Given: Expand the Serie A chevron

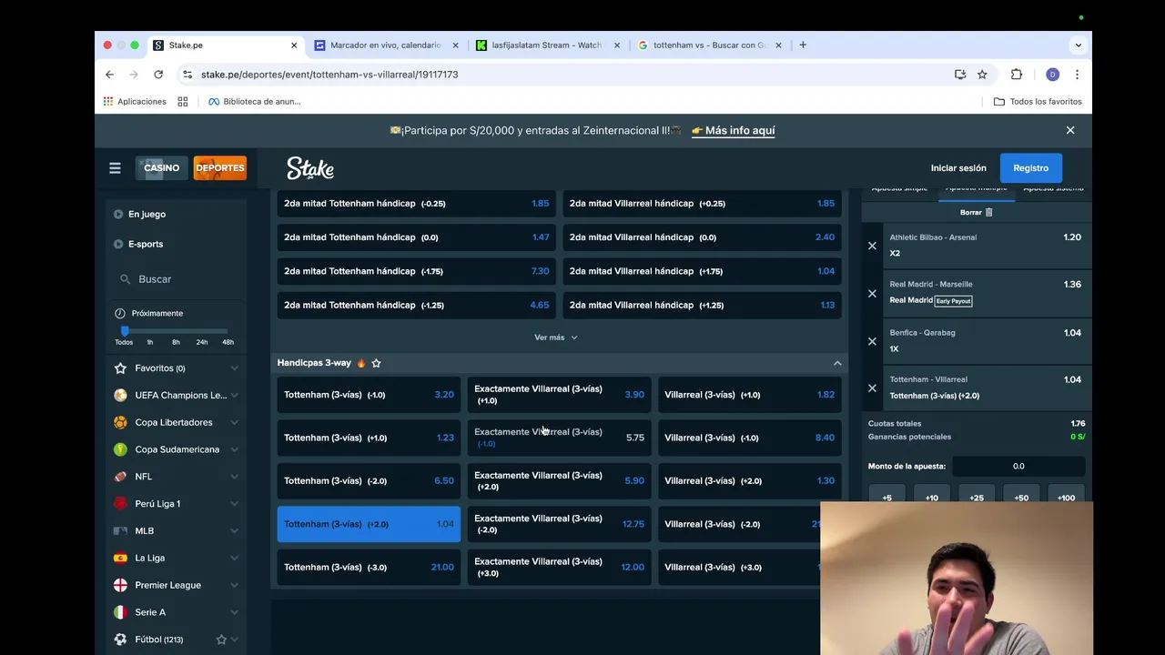Looking at the screenshot, I should pyautogui.click(x=234, y=612).
